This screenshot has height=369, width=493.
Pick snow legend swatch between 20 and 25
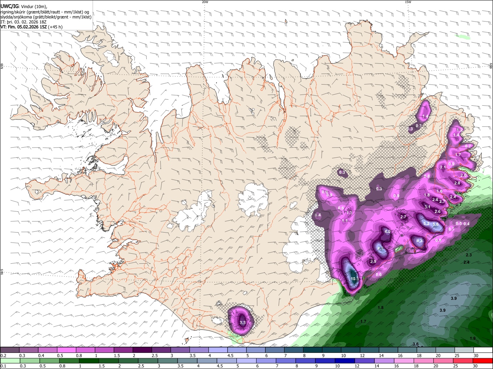point(445,350)
